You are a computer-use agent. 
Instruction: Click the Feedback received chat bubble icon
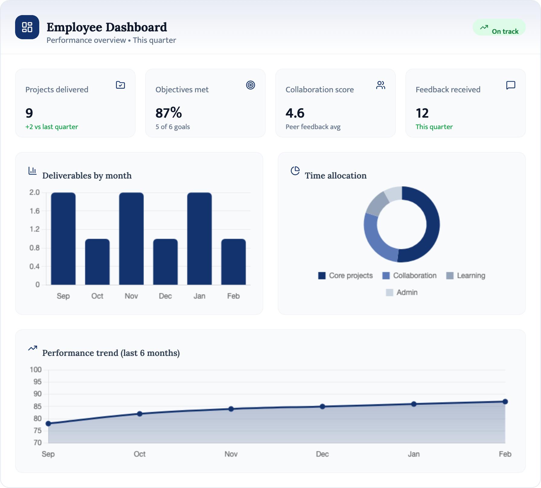(x=511, y=85)
